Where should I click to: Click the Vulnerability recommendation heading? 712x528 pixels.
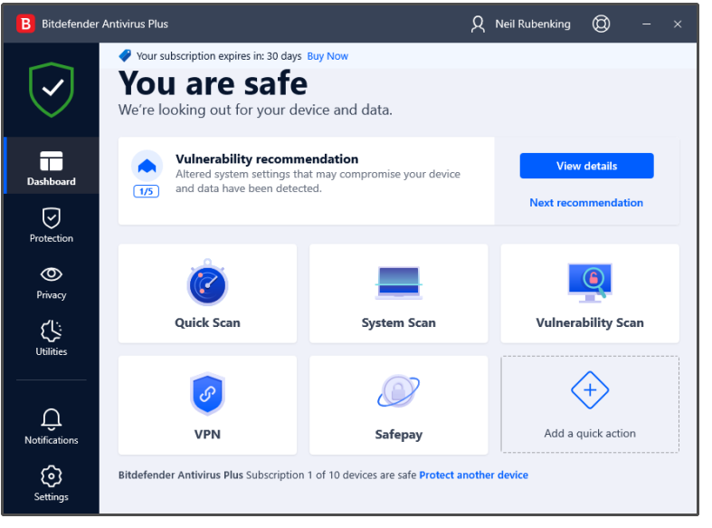pos(267,159)
